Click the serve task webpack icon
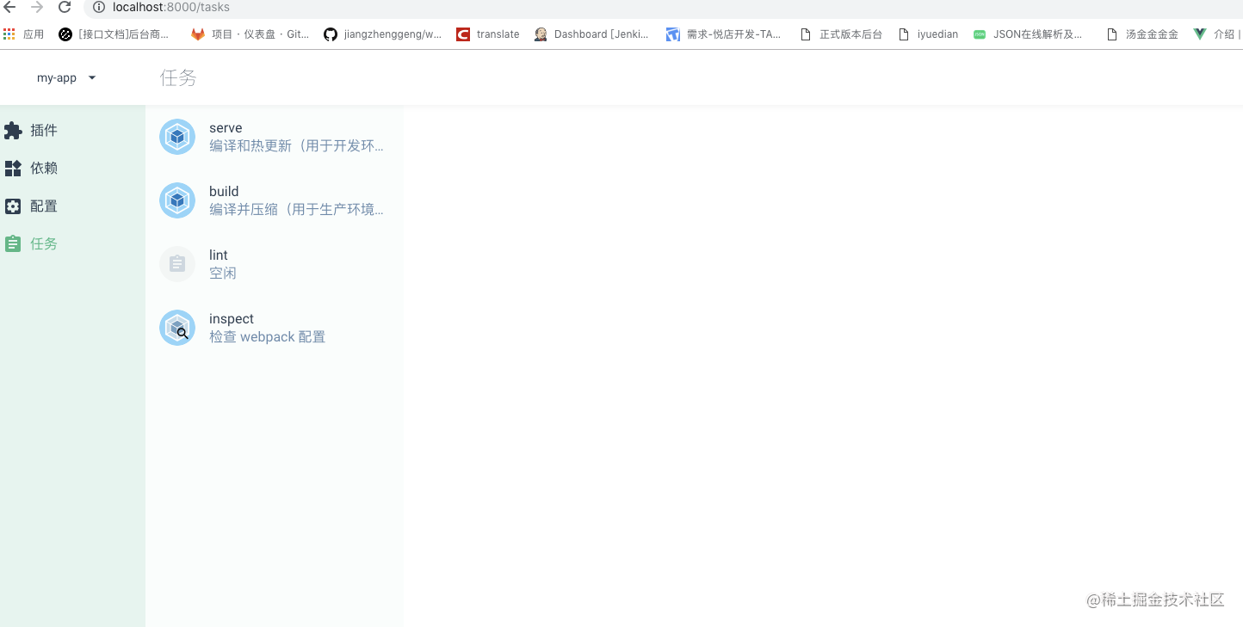 [x=177, y=137]
